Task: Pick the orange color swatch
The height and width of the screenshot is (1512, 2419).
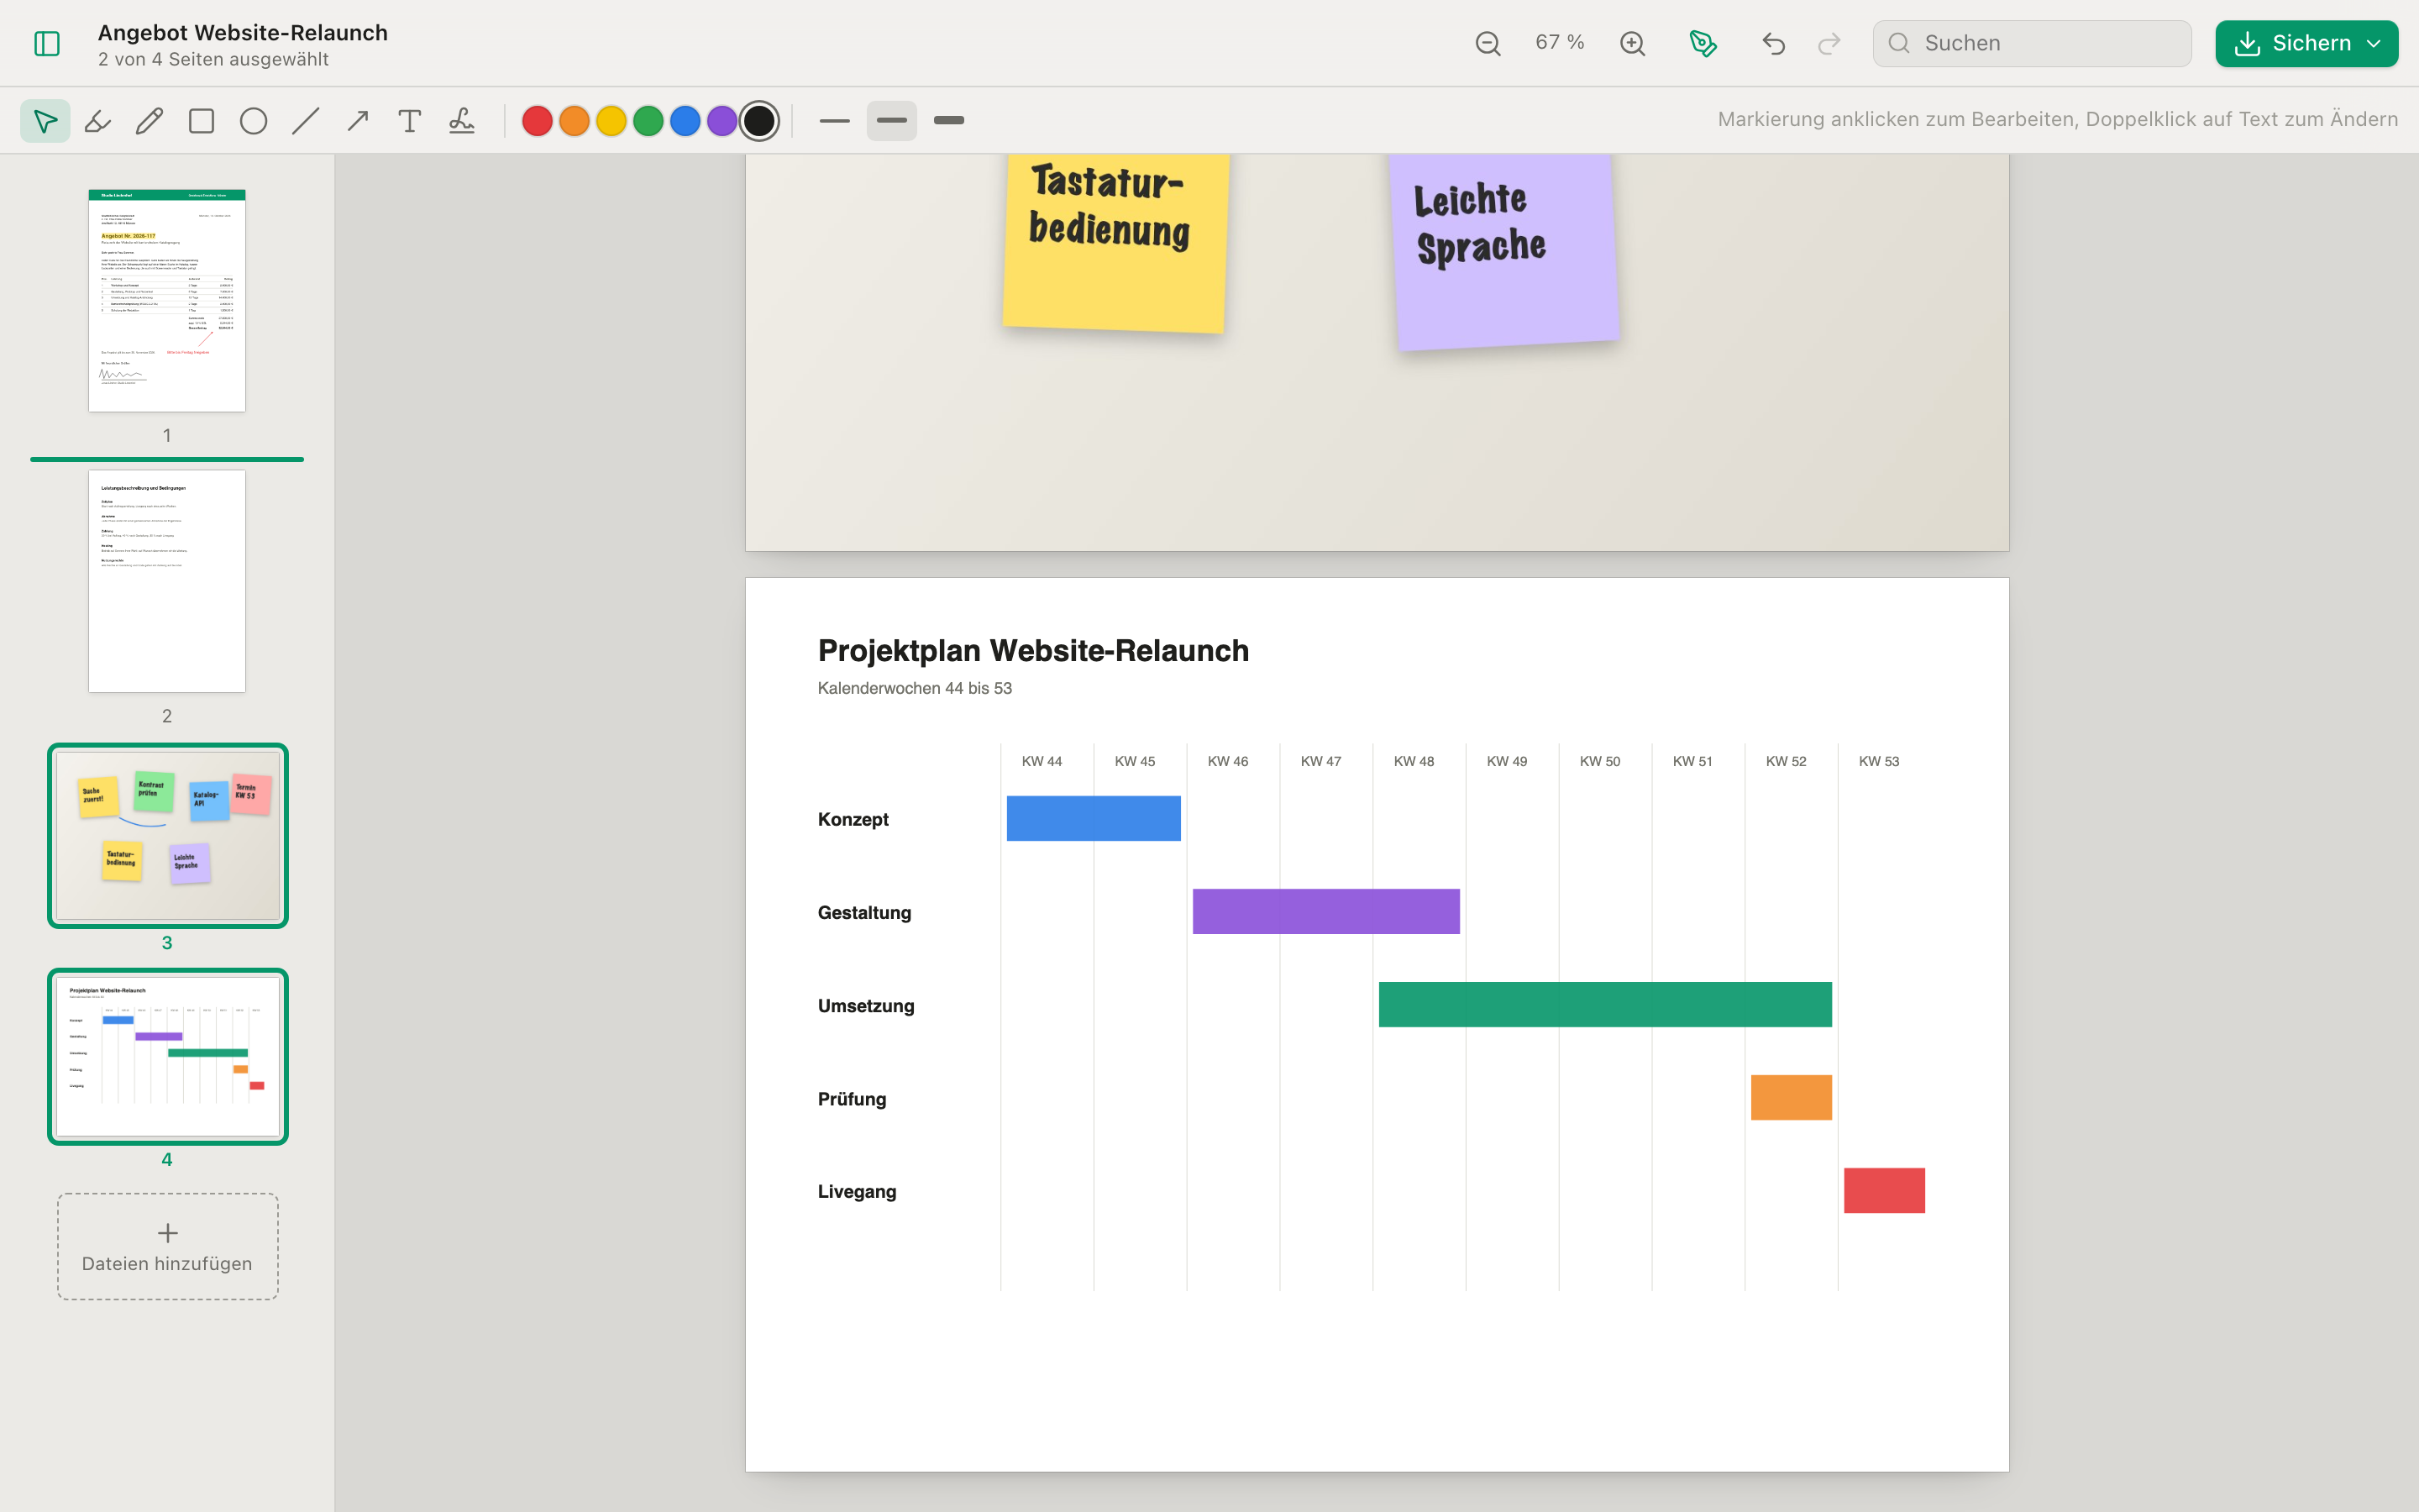Action: (x=575, y=121)
